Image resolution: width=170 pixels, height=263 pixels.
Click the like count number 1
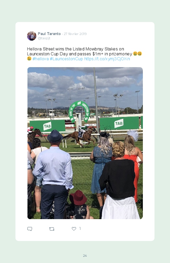point(80,229)
